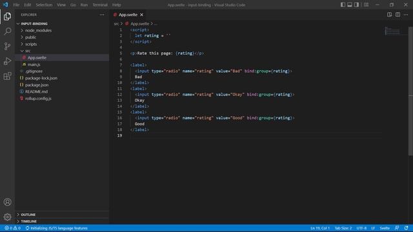The image size is (413, 232).
Task: Click errors and warnings status indicator
Action: 12,228
